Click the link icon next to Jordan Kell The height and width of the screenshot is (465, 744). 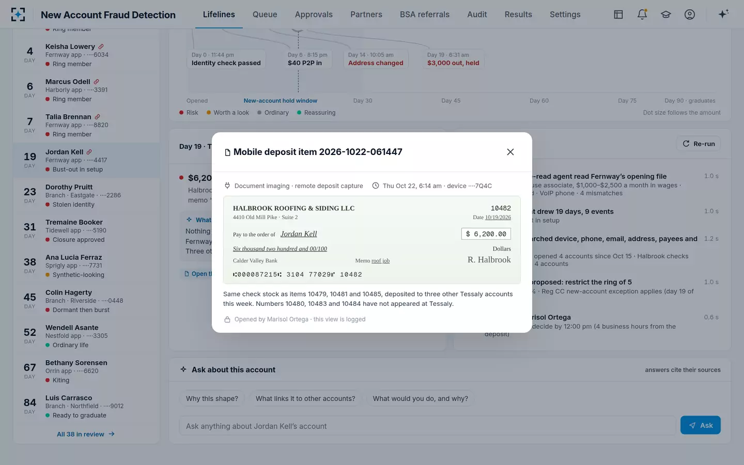coord(89,152)
